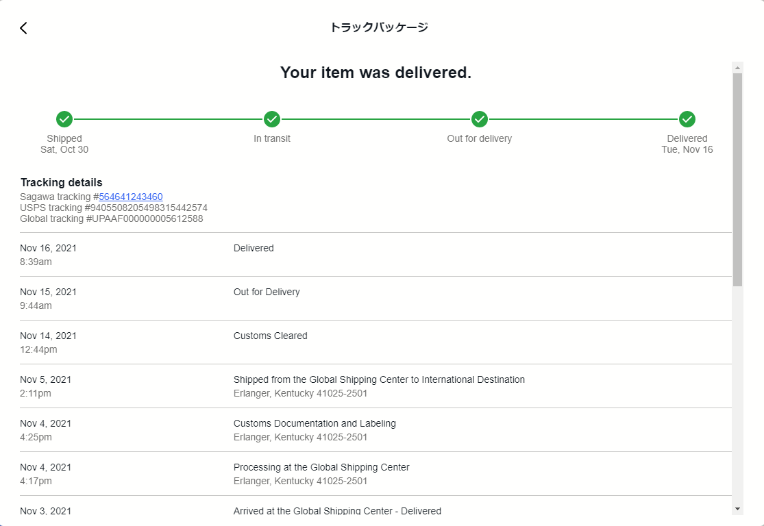Click the scrollbar up arrow
The height and width of the screenshot is (526, 764).
737,68
